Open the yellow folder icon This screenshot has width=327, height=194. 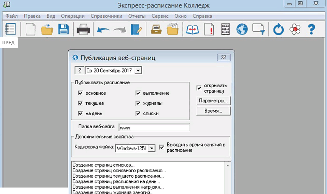pyautogui.click(x=47, y=30)
